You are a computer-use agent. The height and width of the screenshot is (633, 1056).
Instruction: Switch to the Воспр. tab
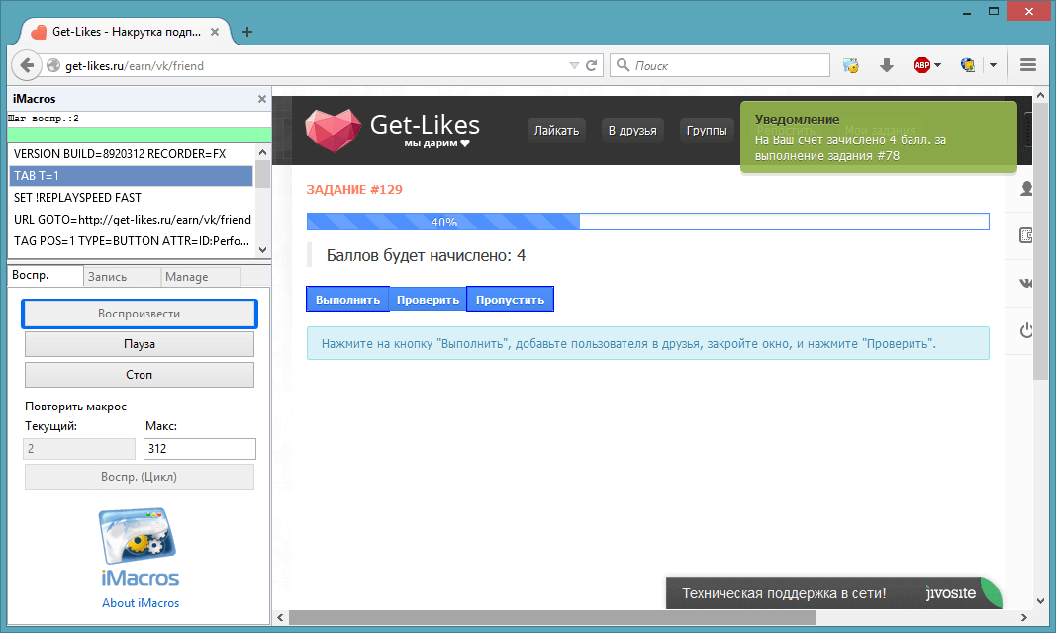(46, 276)
